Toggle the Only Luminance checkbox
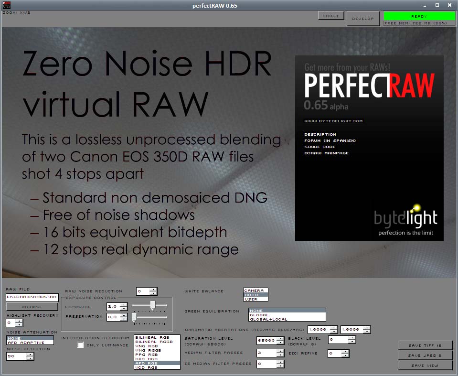 (x=81, y=345)
